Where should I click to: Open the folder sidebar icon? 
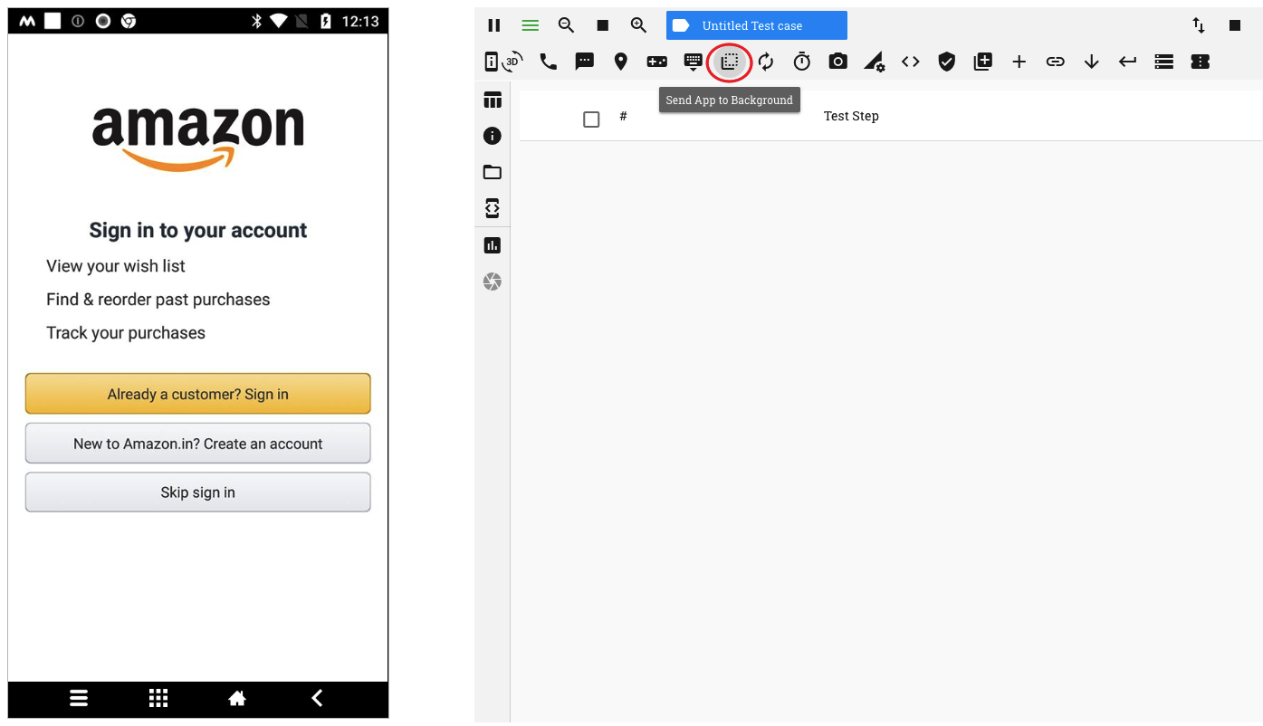(493, 172)
